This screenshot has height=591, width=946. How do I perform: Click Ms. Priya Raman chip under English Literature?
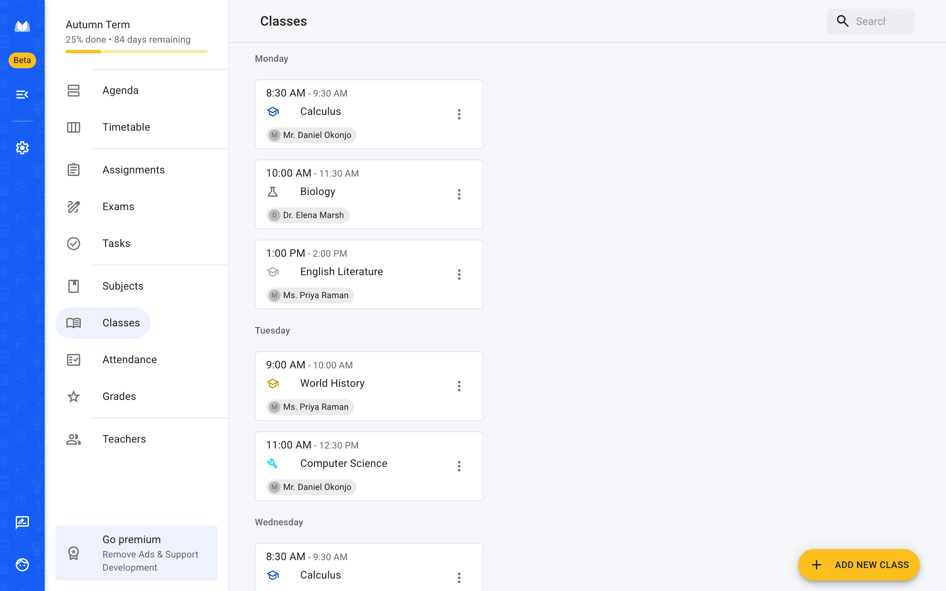pyautogui.click(x=310, y=295)
